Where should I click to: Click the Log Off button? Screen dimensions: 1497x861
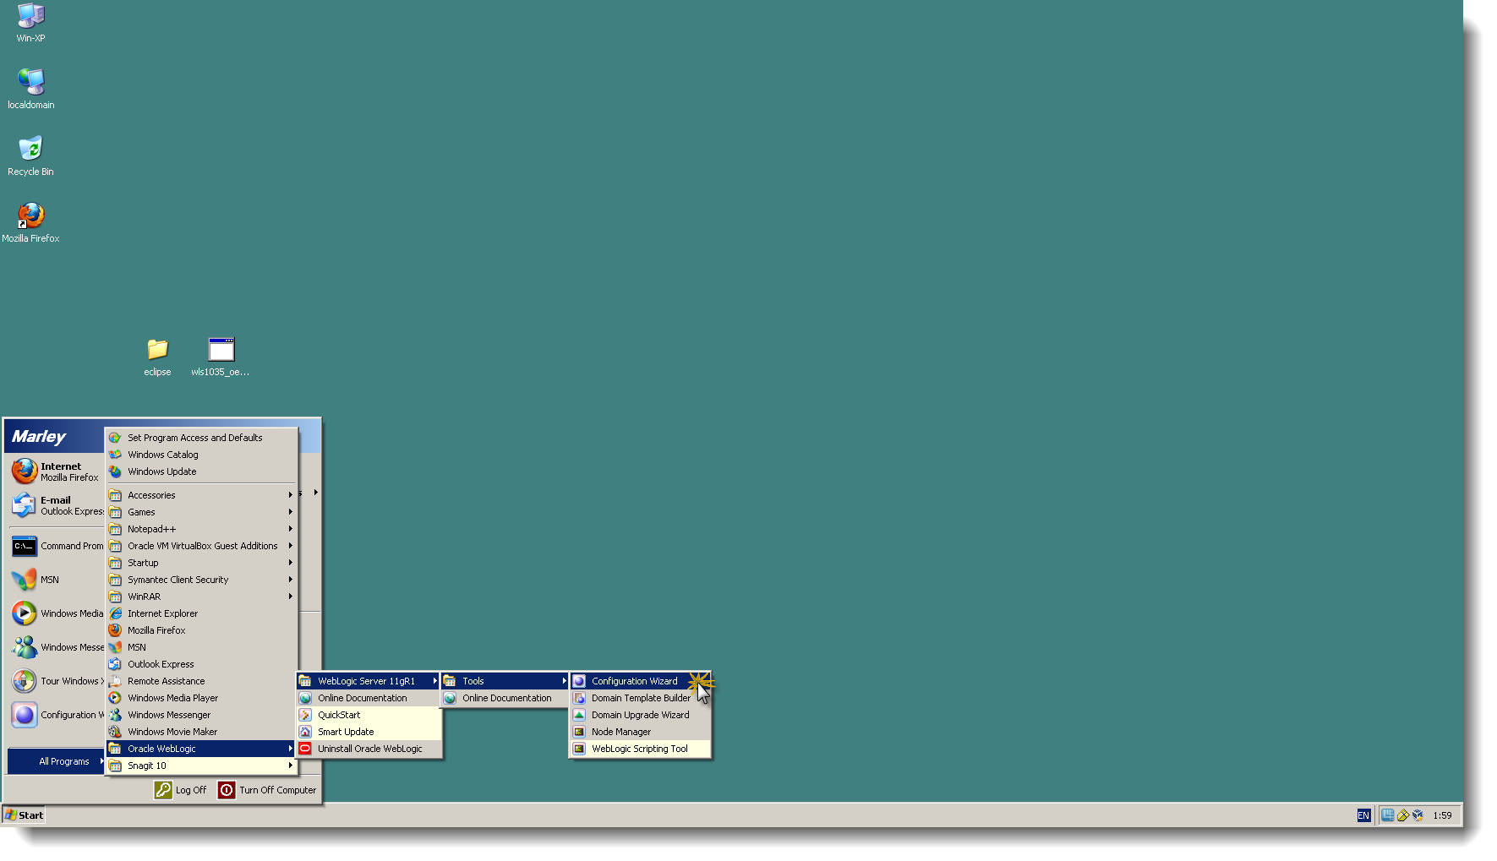pos(181,789)
